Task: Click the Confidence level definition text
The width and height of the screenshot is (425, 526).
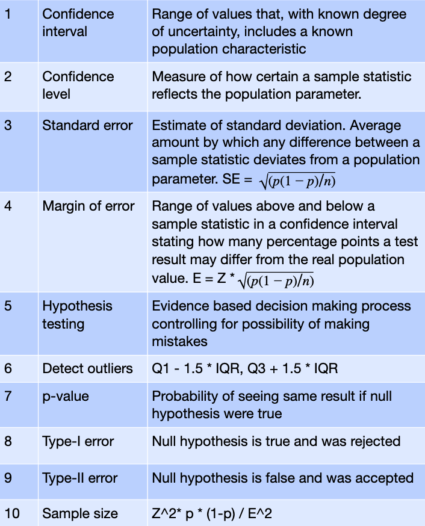Action: [282, 85]
